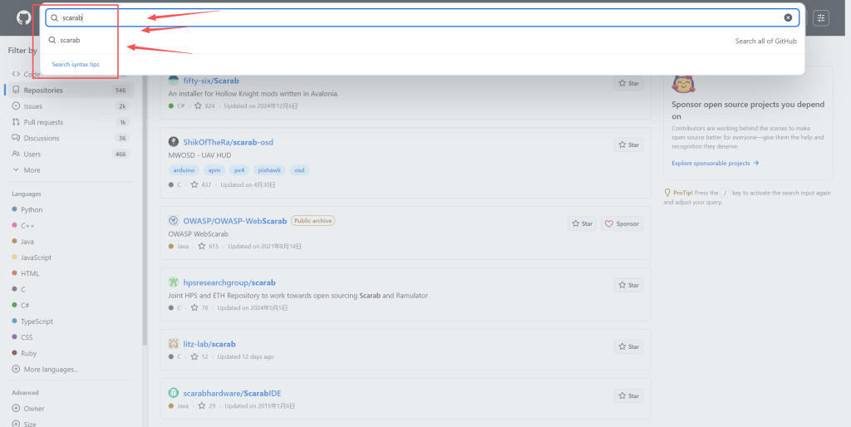This screenshot has width=851, height=427.
Task: Expand More languages list
Action: coord(45,370)
